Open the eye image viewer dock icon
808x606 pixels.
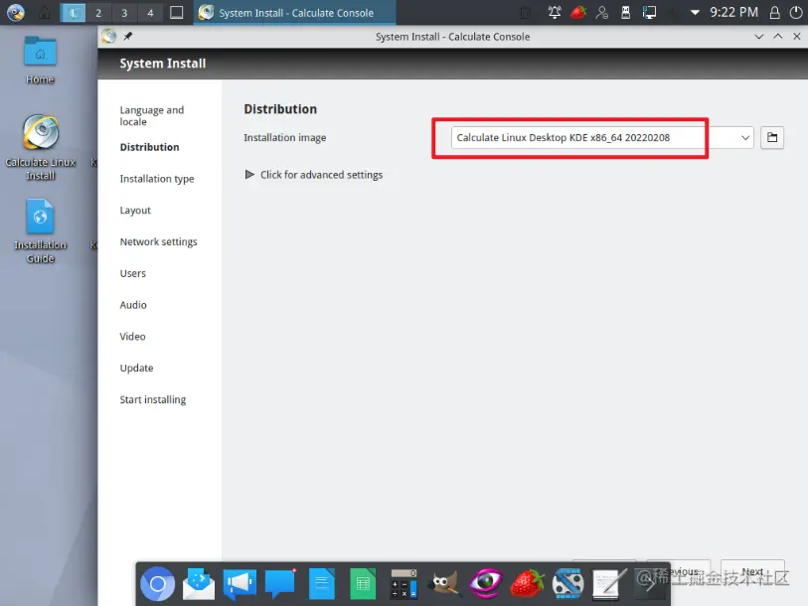pyautogui.click(x=485, y=584)
